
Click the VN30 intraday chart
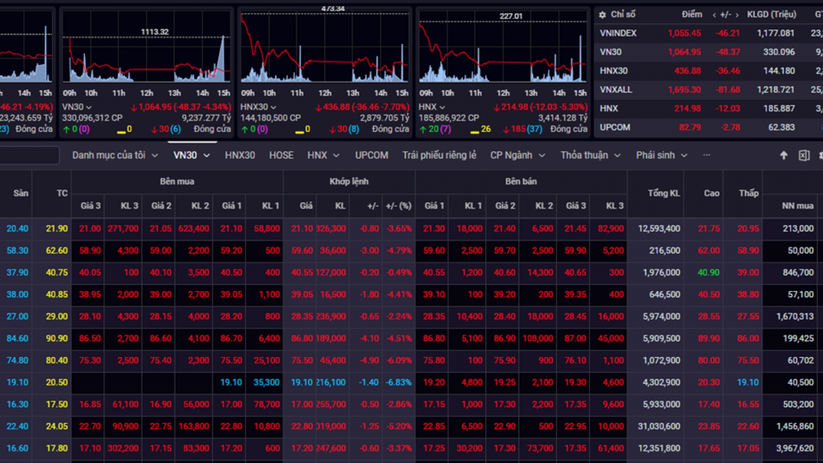[x=147, y=47]
